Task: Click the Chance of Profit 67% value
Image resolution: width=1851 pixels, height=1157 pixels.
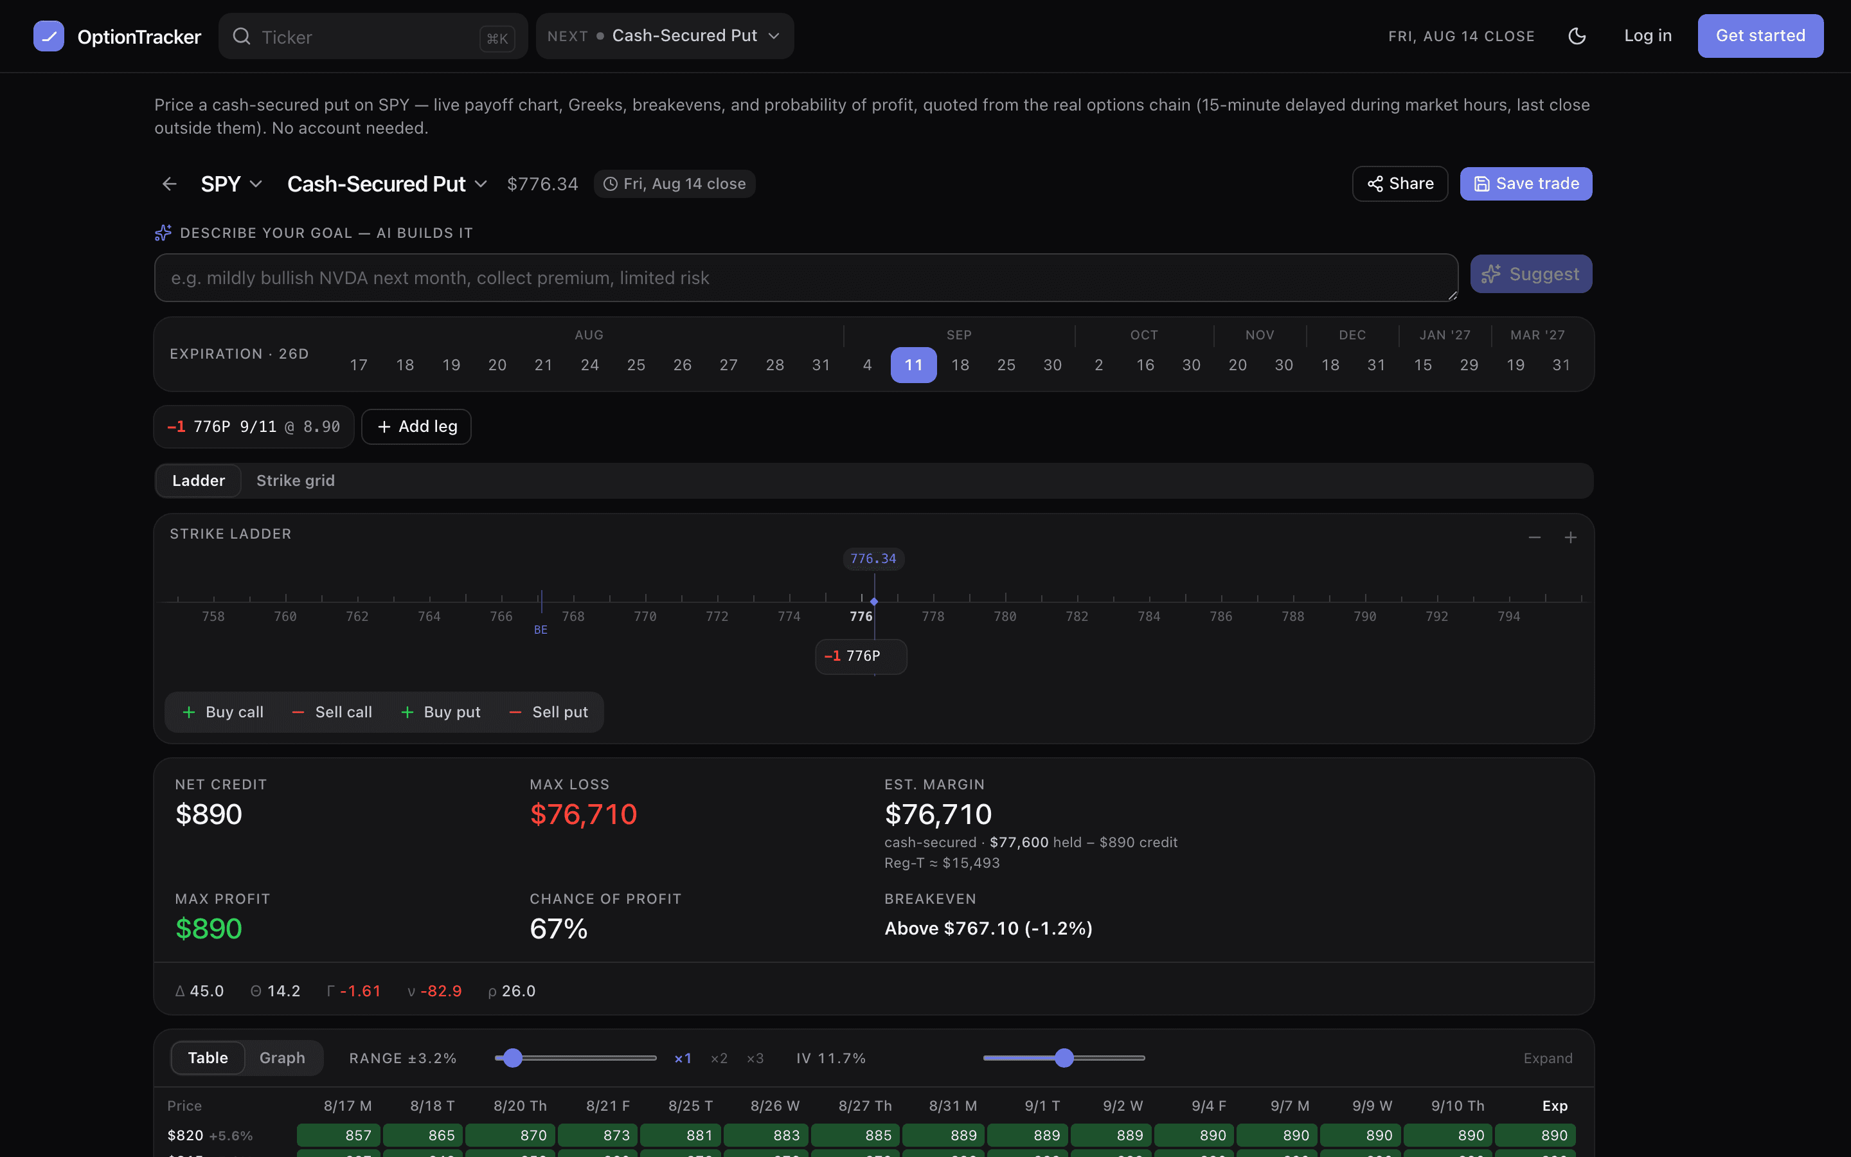Action: point(559,929)
